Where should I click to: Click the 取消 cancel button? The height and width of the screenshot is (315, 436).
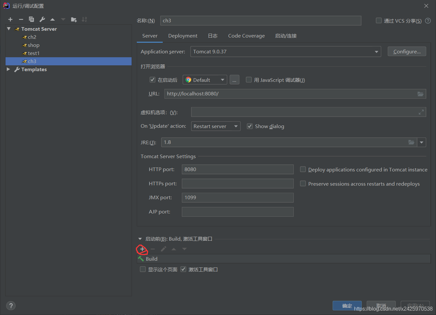click(381, 306)
